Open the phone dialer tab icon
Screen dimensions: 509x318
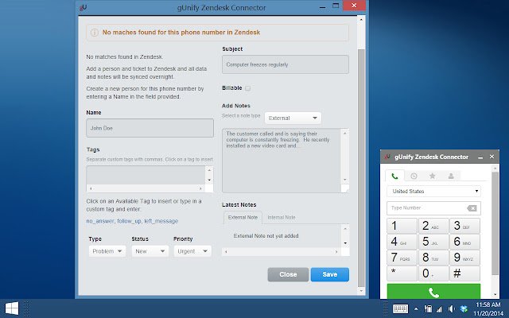pyautogui.click(x=395, y=176)
